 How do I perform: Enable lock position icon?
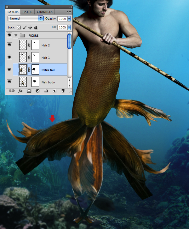(x=30, y=27)
